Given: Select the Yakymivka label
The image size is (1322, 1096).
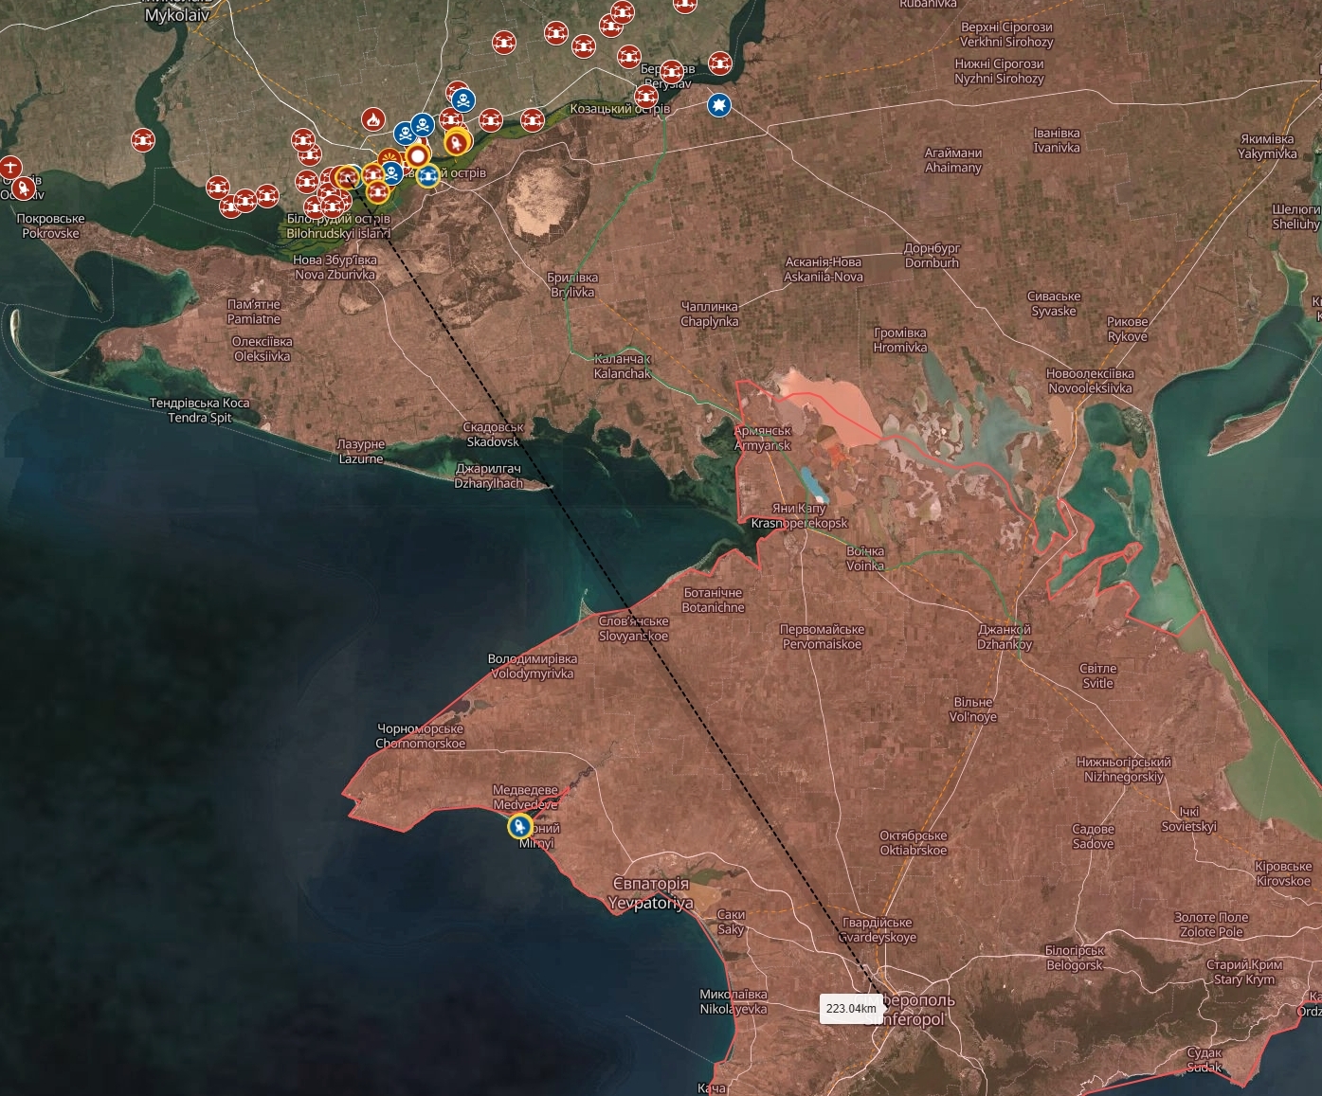Looking at the screenshot, I should click(x=1267, y=146).
